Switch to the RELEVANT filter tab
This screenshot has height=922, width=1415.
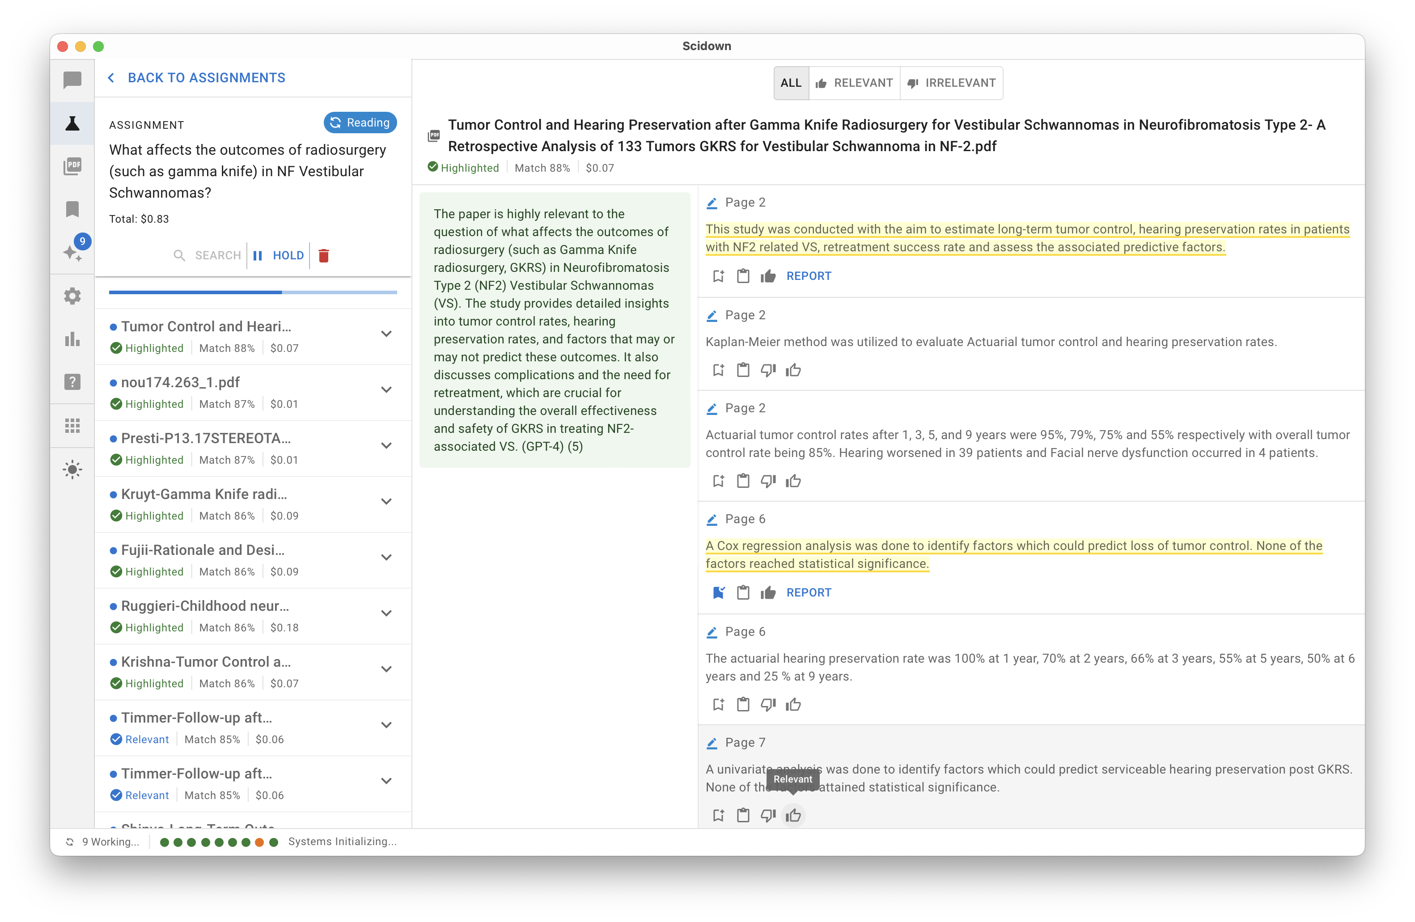point(854,83)
